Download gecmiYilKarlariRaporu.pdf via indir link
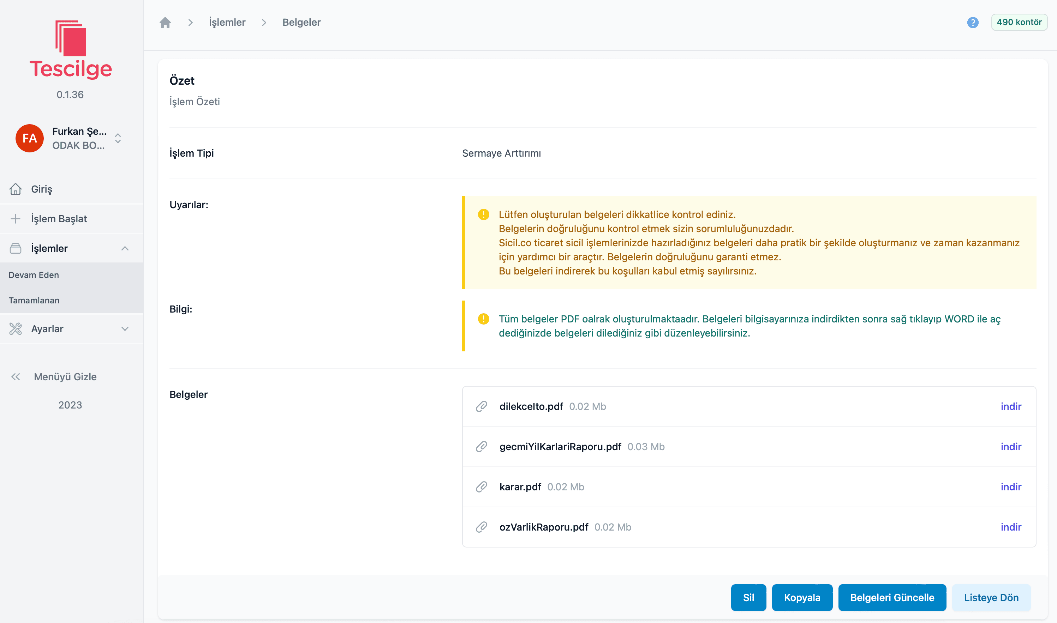Viewport: 1057px width, 623px height. coord(1010,447)
